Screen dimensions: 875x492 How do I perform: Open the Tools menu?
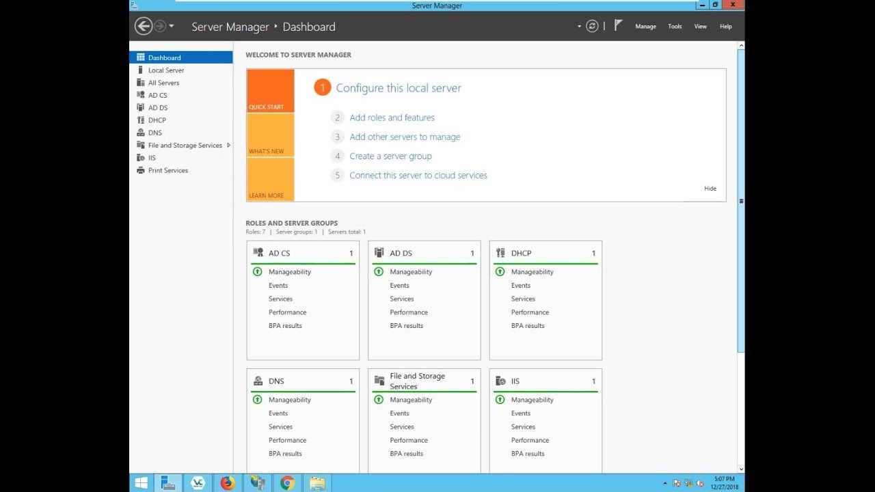click(x=675, y=27)
